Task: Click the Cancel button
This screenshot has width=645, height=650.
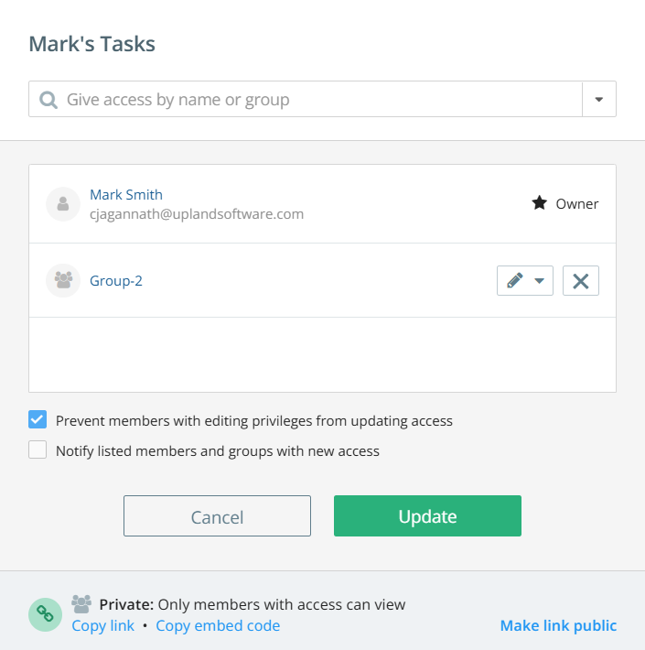Action: [217, 516]
